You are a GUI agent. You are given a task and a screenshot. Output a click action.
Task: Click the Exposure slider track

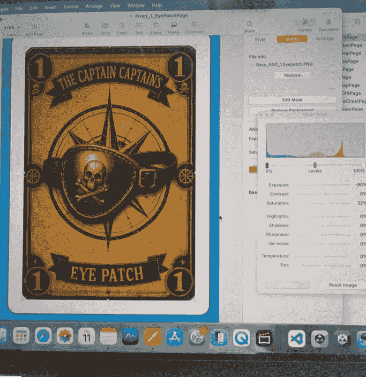[x=322, y=185]
